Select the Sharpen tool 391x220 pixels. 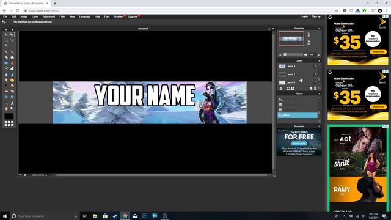[x=12, y=75]
